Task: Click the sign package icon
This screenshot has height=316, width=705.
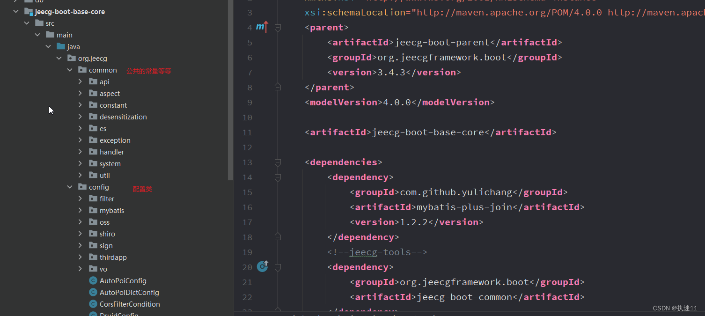Action: tap(93, 245)
